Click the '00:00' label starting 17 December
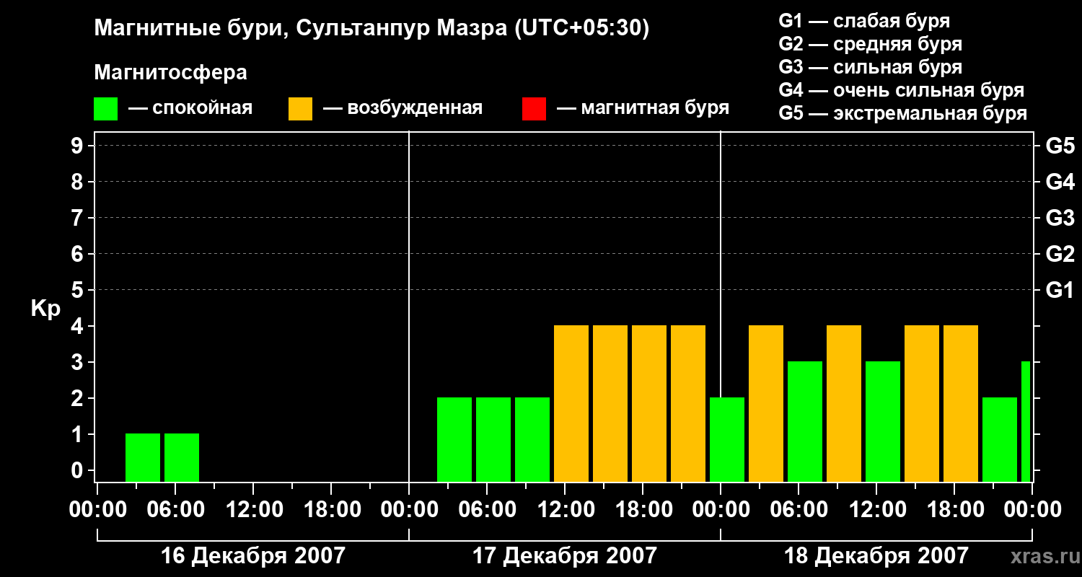 409,510
